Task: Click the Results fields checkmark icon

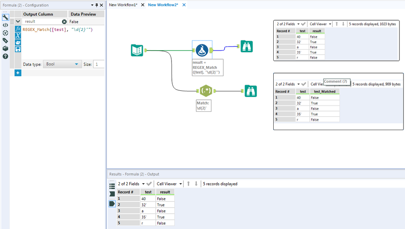Action: 149,184
